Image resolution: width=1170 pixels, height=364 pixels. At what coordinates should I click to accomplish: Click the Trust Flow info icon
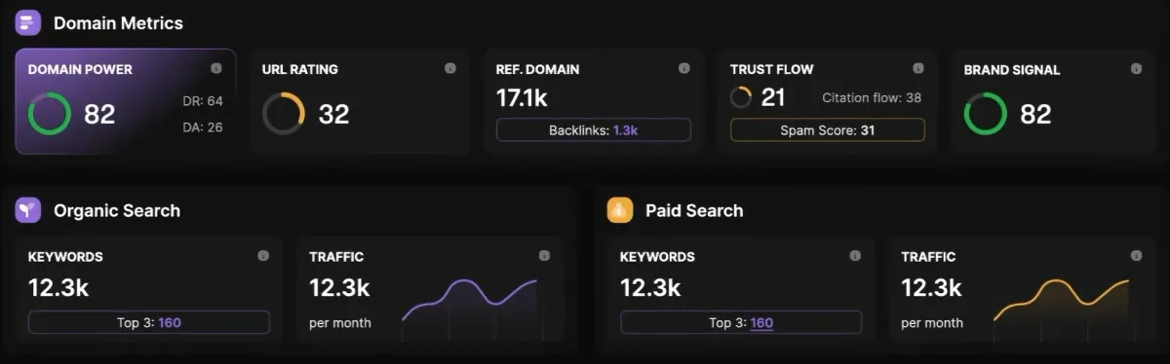[x=917, y=68]
